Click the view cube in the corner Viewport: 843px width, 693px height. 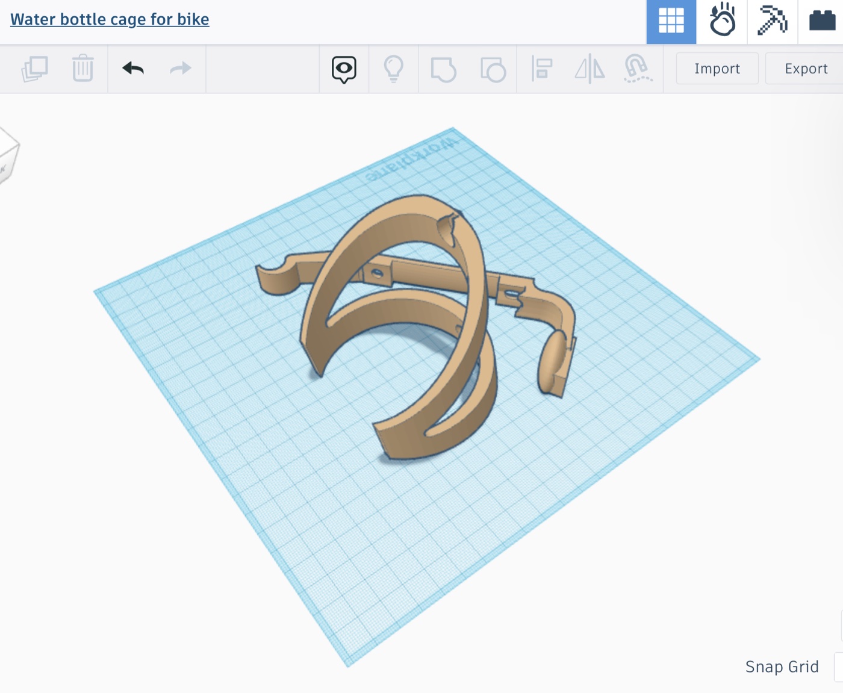tap(8, 155)
